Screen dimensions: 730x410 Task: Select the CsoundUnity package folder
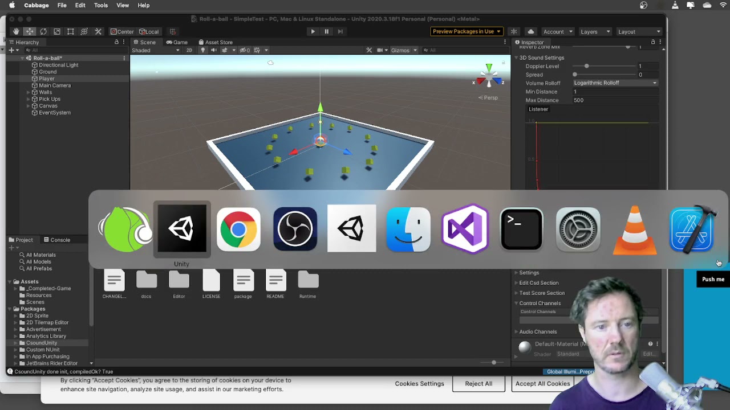click(x=42, y=343)
